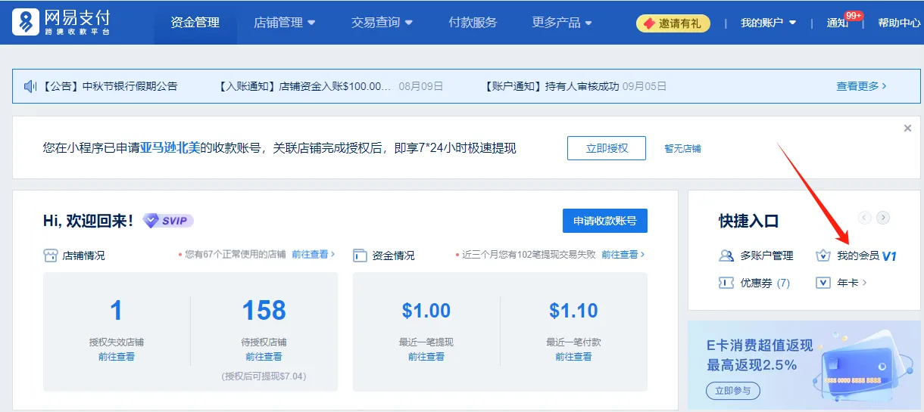
Task: Expand the 更多产品 menu
Action: 562,23
